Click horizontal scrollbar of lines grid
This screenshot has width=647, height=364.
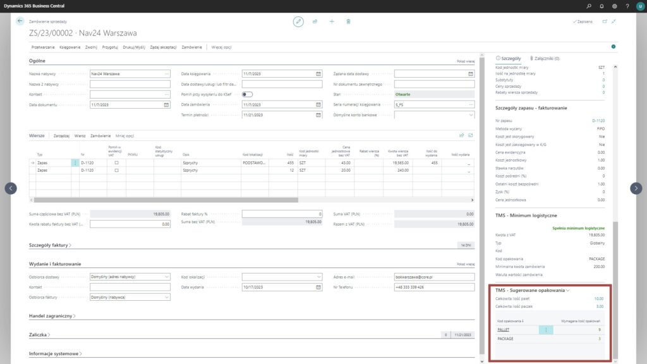pyautogui.click(x=166, y=200)
